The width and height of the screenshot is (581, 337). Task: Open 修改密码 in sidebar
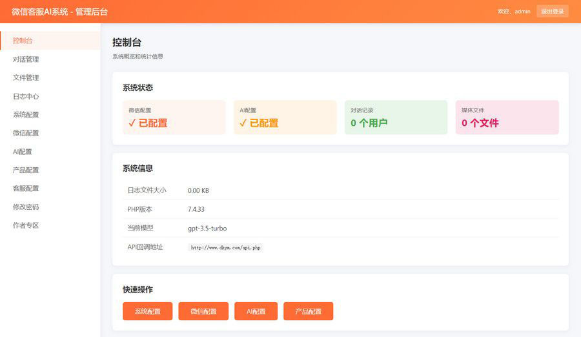[x=26, y=207]
